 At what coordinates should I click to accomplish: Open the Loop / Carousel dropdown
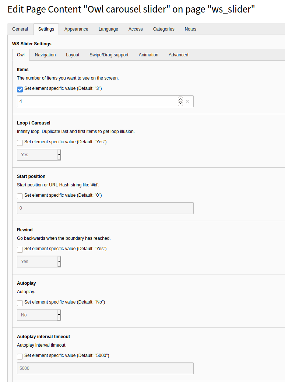pyautogui.click(x=39, y=155)
